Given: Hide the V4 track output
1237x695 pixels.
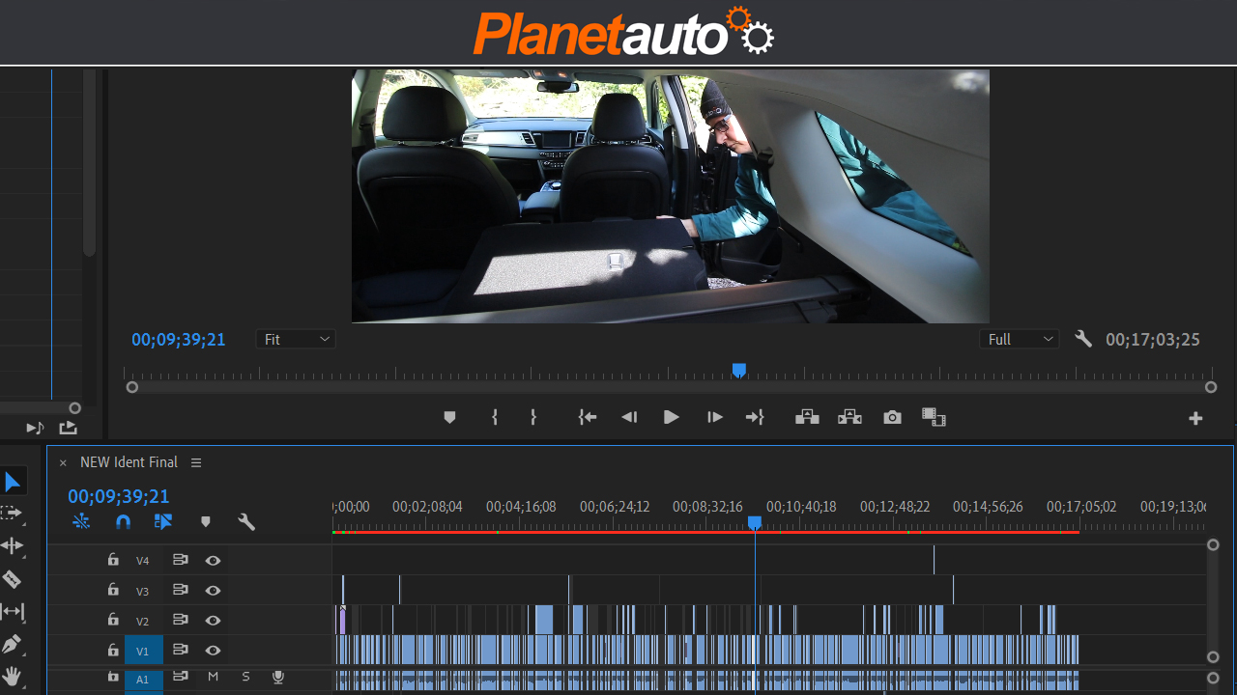Looking at the screenshot, I should tap(213, 560).
